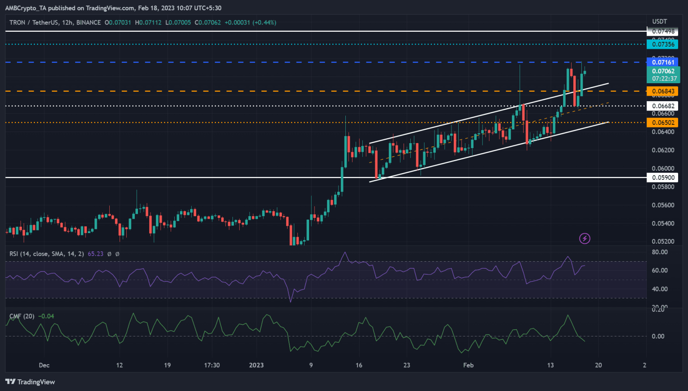
Task: Click the orange 0.06843 price level label
Action: (x=662, y=91)
